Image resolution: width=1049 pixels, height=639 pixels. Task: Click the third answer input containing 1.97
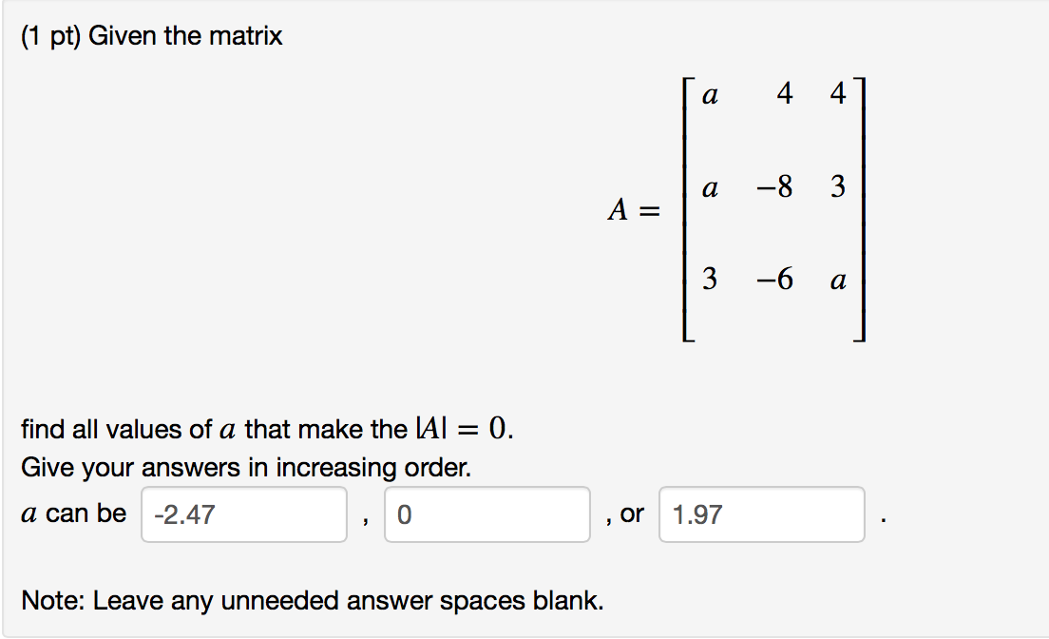[759, 513]
